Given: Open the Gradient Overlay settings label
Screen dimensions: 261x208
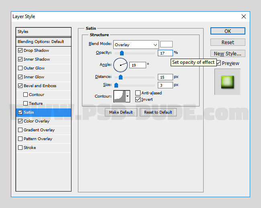Looking at the screenshot, I should point(39,130).
